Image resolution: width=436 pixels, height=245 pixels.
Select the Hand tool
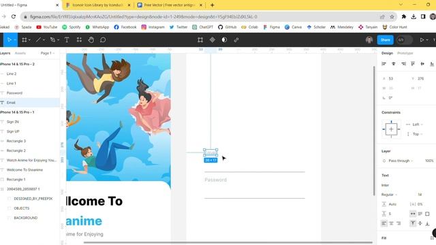[91, 40]
